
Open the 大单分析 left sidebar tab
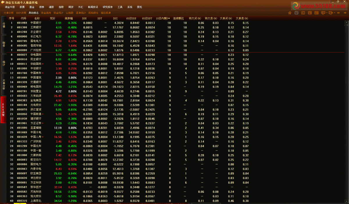(x=3, y=84)
